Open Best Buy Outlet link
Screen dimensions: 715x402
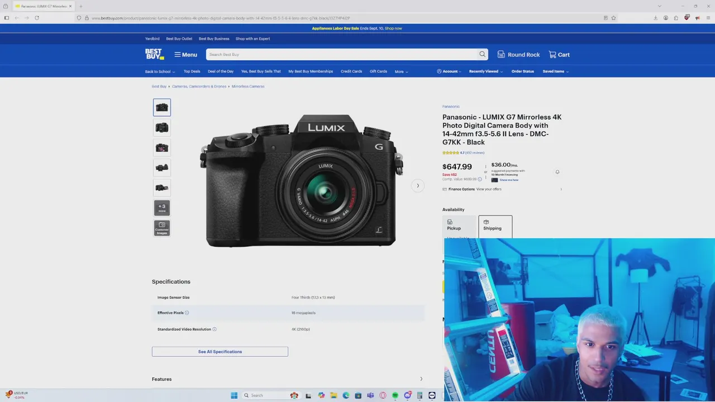pos(179,39)
